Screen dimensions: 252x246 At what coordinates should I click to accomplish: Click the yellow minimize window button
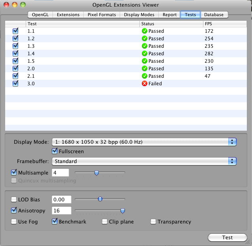point(15,5)
